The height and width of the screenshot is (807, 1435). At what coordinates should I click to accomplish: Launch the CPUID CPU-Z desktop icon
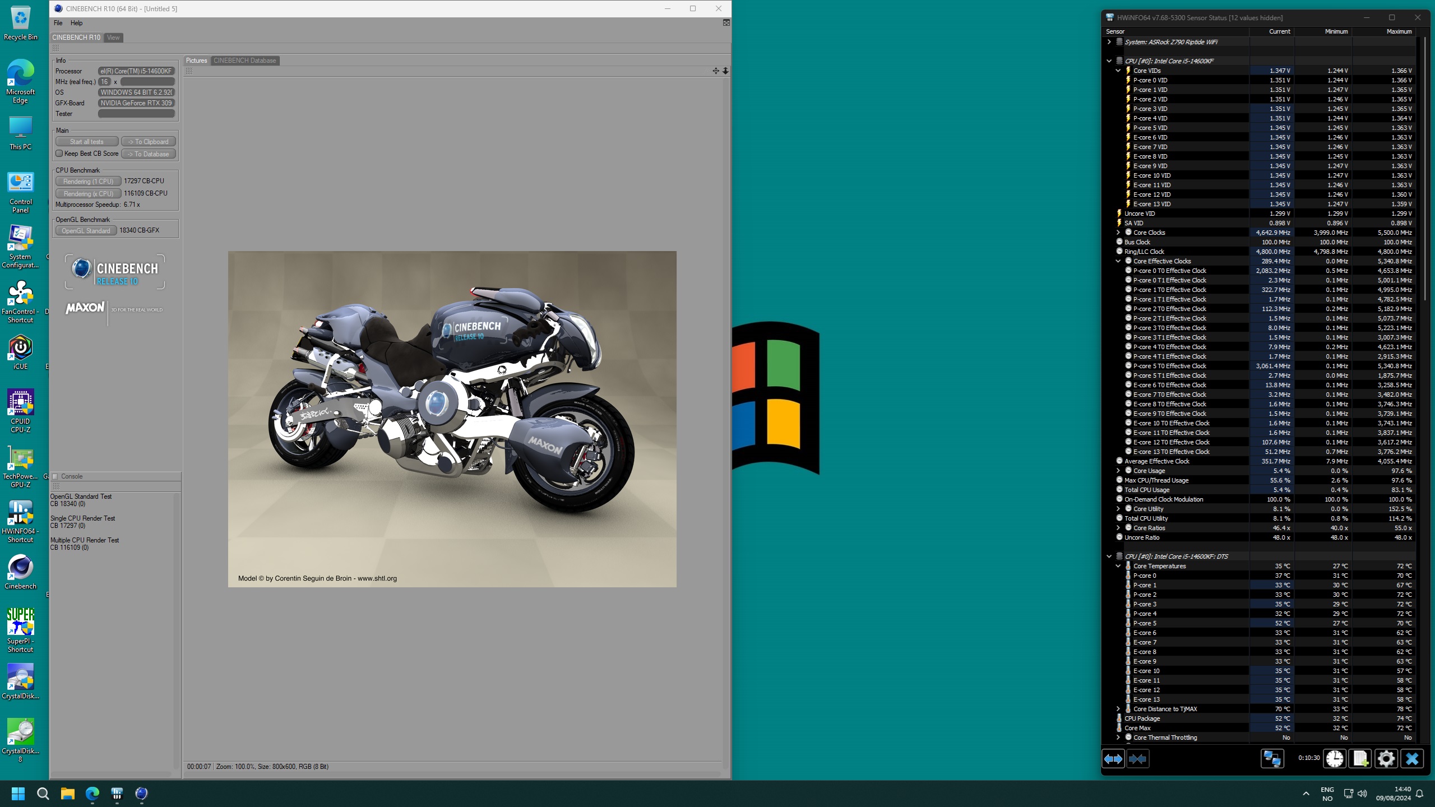coord(20,412)
